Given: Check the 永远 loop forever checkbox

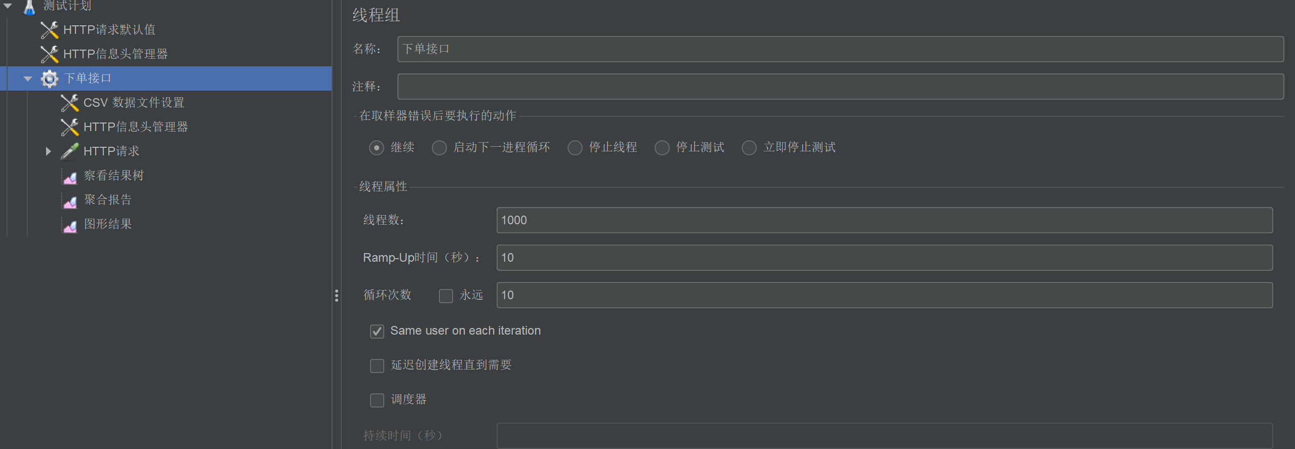Looking at the screenshot, I should [x=446, y=296].
